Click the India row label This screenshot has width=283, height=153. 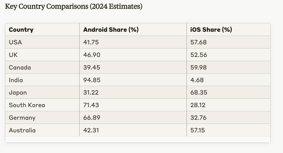(16, 80)
